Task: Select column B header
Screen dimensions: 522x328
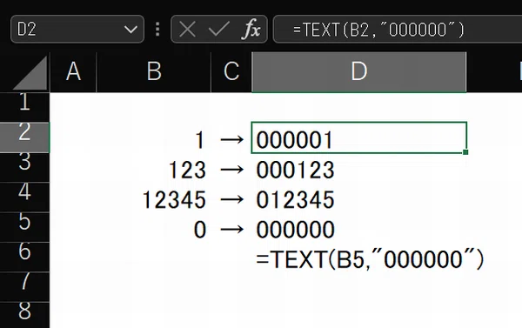Action: tap(154, 72)
